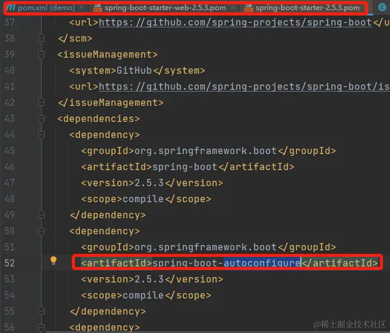Open the GitHub spring-boot URL on line 37
The image size is (390, 333).
[235, 23]
